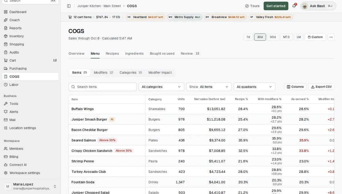Open notifications bell with red badge
The height and width of the screenshot is (194, 342).
(x=294, y=6)
